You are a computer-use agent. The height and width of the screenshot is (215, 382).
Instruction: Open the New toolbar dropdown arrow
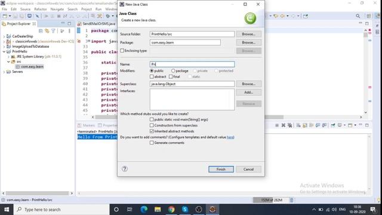(x=10, y=16)
